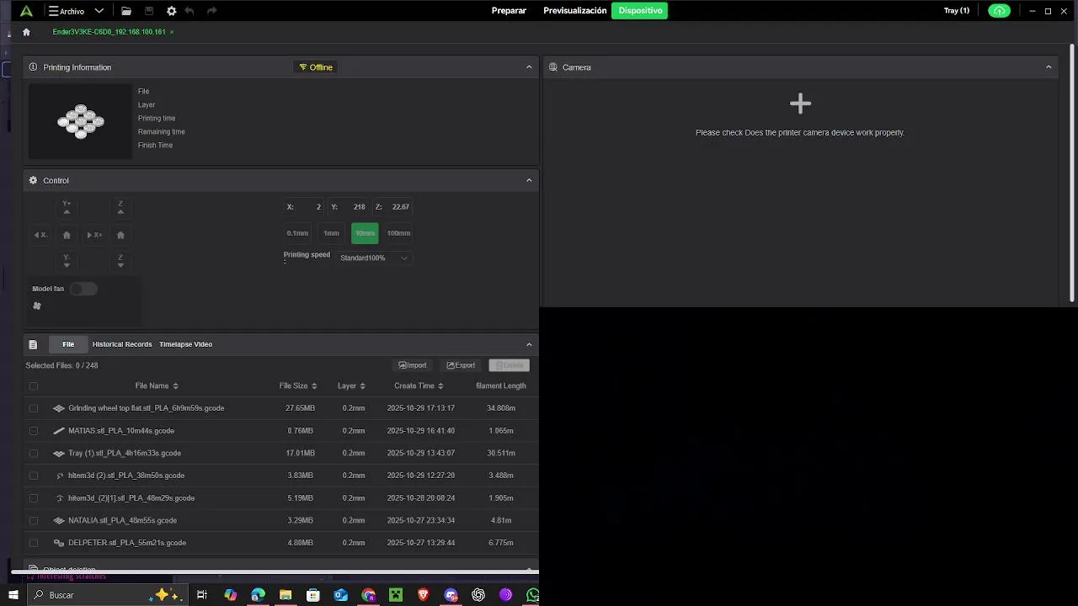Open the Timelapse Video tab
This screenshot has width=1078, height=606.
tap(185, 344)
